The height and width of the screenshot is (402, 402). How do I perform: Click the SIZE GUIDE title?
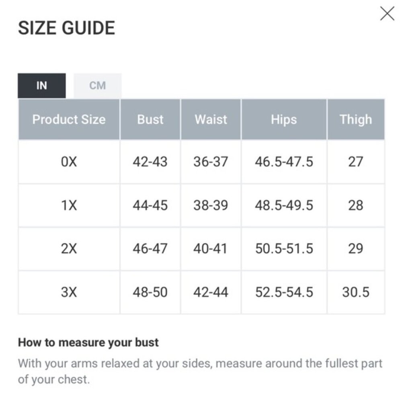tap(66, 28)
